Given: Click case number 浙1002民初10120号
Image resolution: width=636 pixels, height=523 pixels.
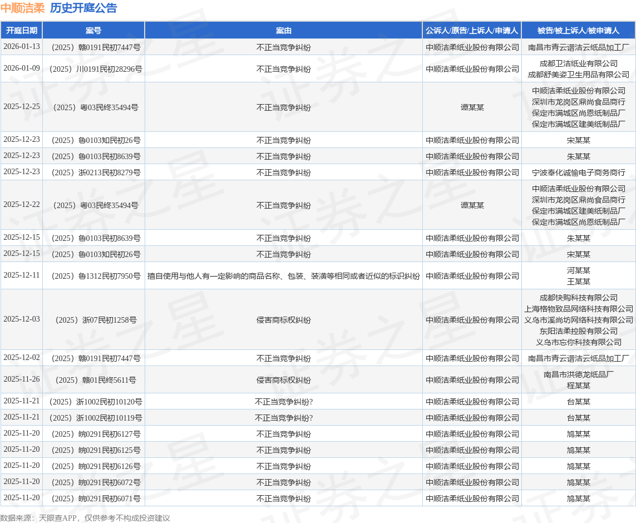Looking at the screenshot, I should tap(96, 402).
